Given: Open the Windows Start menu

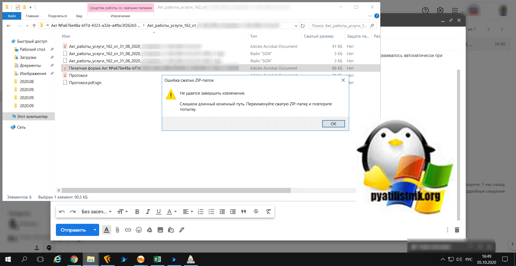Looking at the screenshot, I should [8, 259].
